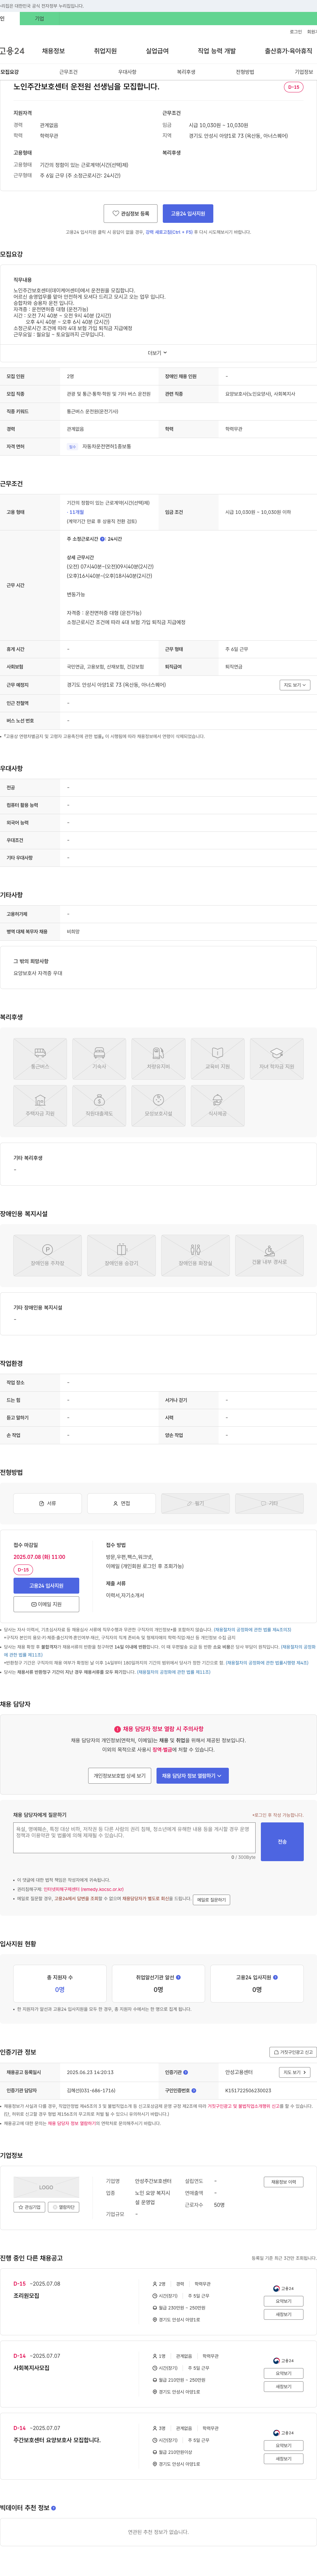
Task: Open 지도 보기 dropdown for work location
Action: pyautogui.click(x=295, y=685)
